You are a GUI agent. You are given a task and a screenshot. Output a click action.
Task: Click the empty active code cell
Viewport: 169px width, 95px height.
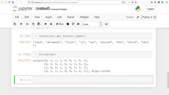point(92,80)
